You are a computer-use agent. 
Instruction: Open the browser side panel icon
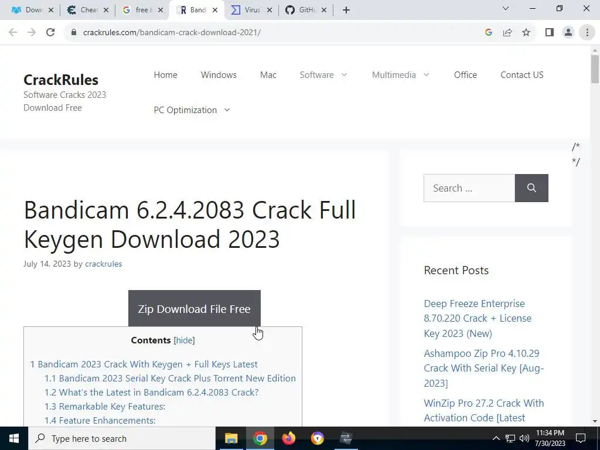(x=550, y=33)
